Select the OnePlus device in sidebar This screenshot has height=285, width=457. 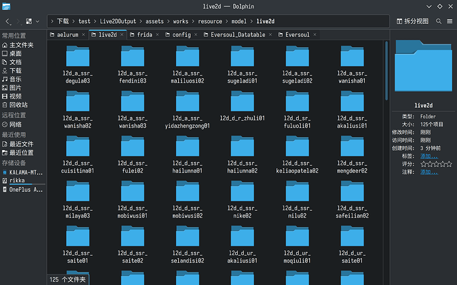click(x=23, y=190)
